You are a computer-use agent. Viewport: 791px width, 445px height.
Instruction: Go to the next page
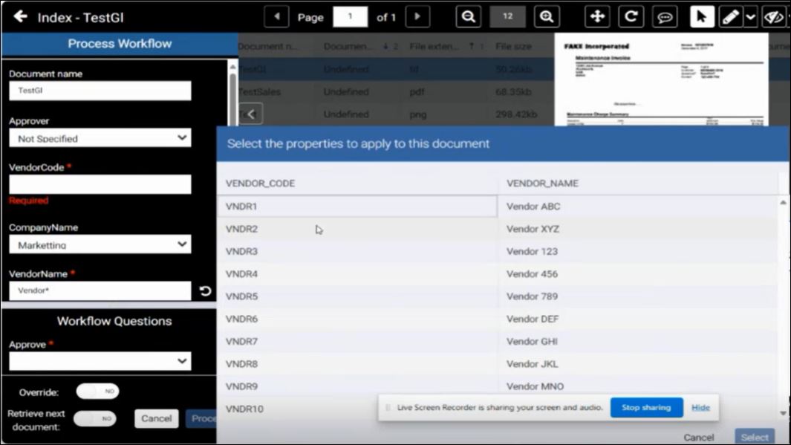pos(417,17)
